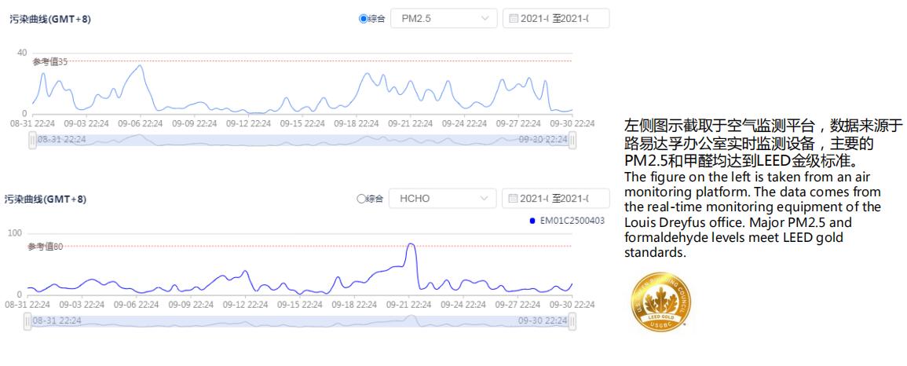This screenshot has height=366, width=907.
Task: Click the PM2.5 dropdown chevron arrow
Action: (485, 18)
